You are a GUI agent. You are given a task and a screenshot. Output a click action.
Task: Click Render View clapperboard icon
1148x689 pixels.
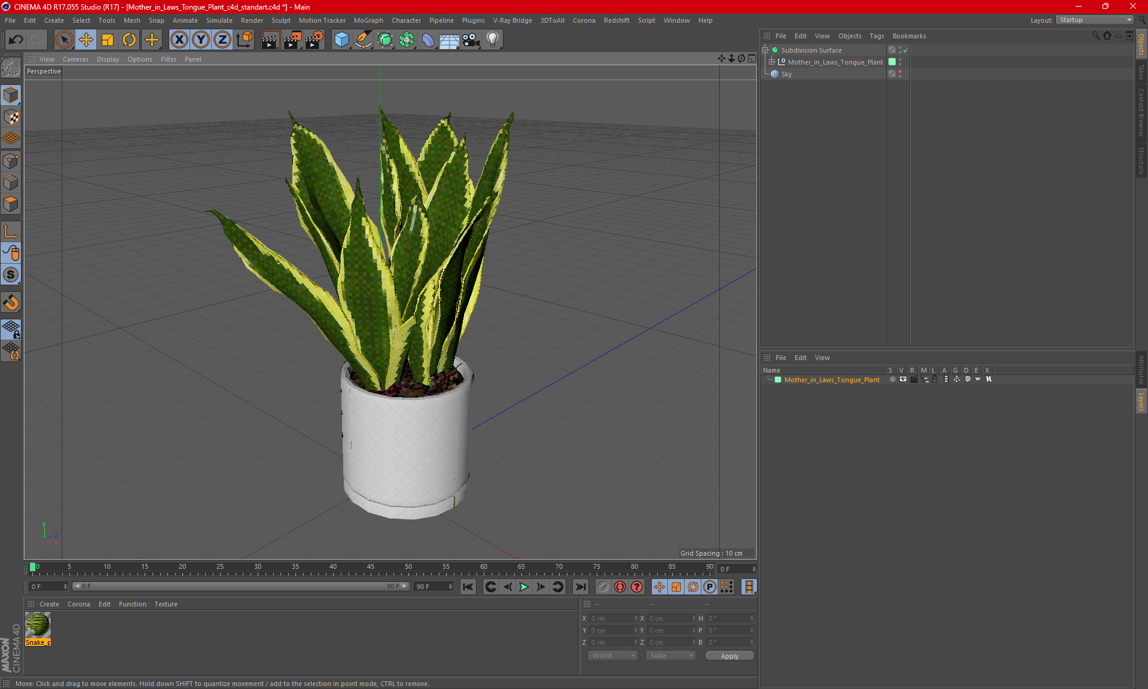(x=270, y=40)
